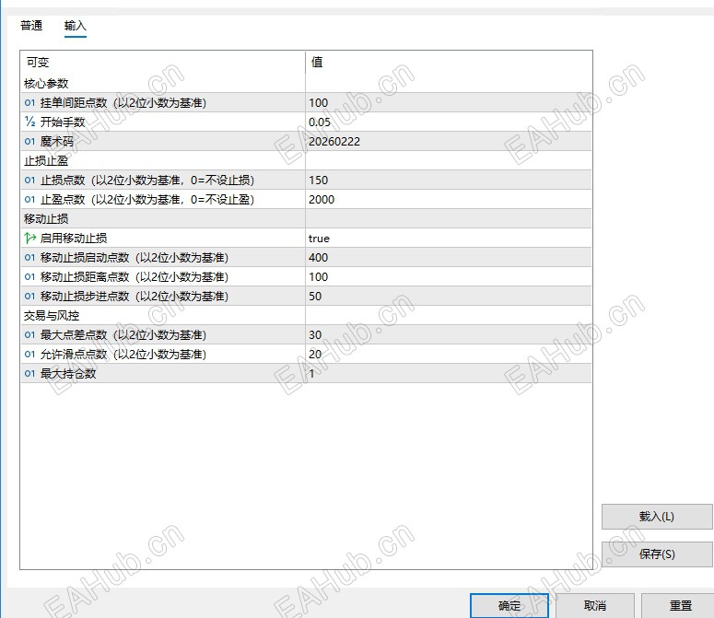Switch to the 普通 tab

31,26
